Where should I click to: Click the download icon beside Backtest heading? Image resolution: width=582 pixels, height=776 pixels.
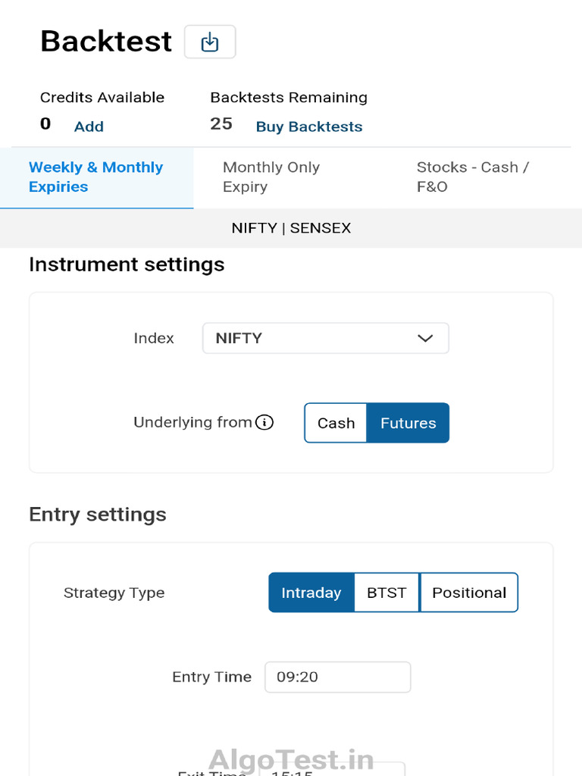click(210, 42)
